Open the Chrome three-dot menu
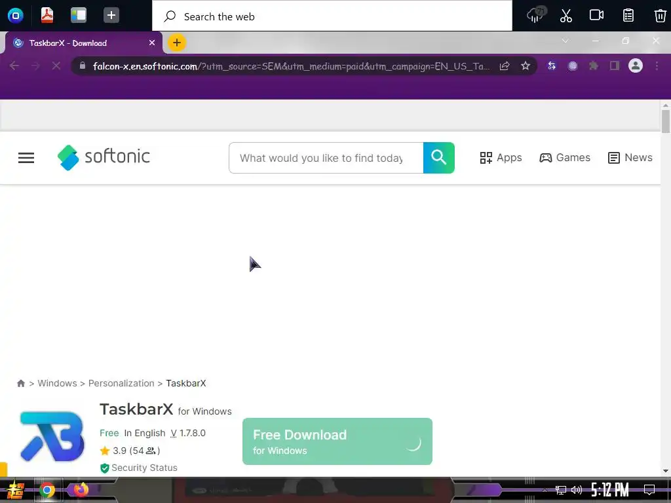This screenshot has height=503, width=671. tap(657, 66)
